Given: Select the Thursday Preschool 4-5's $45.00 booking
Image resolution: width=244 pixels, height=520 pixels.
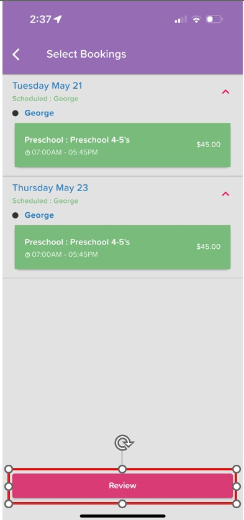Looking at the screenshot, I should [x=122, y=247].
